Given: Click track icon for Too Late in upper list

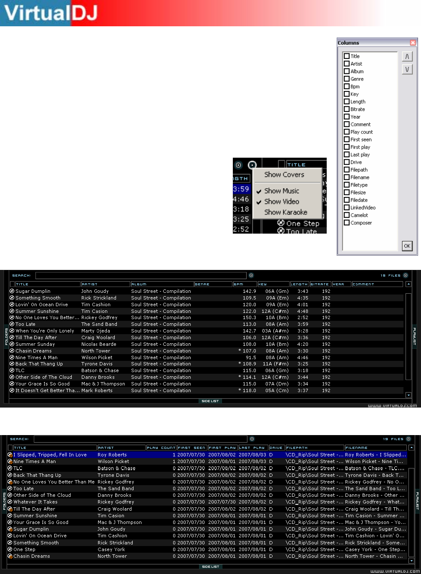Looking at the screenshot, I should 12,324.
